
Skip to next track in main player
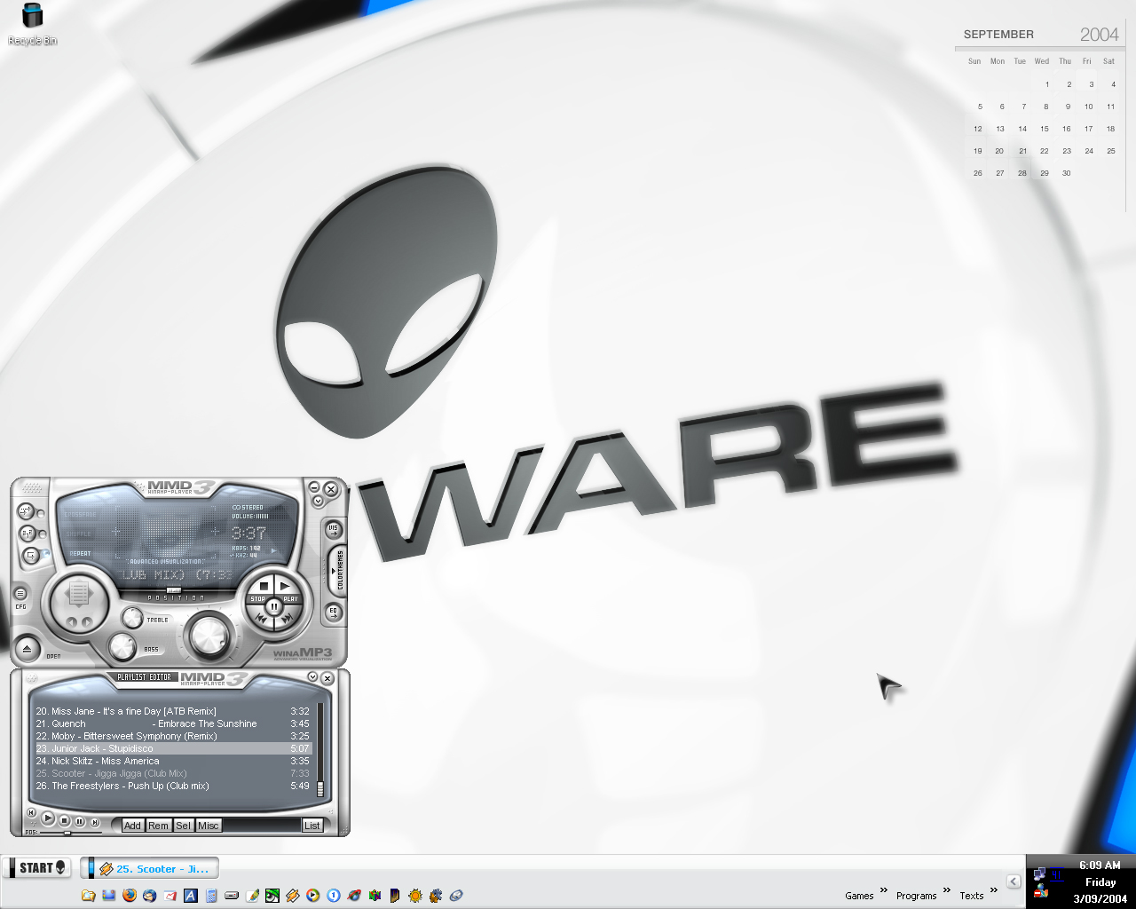(288, 619)
